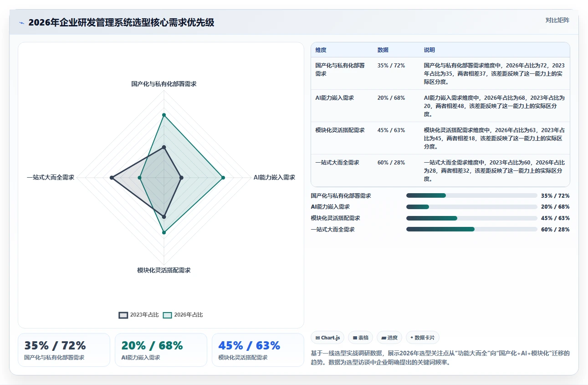This screenshot has width=588, height=385.
Task: Click the 维度 column header
Action: point(321,50)
